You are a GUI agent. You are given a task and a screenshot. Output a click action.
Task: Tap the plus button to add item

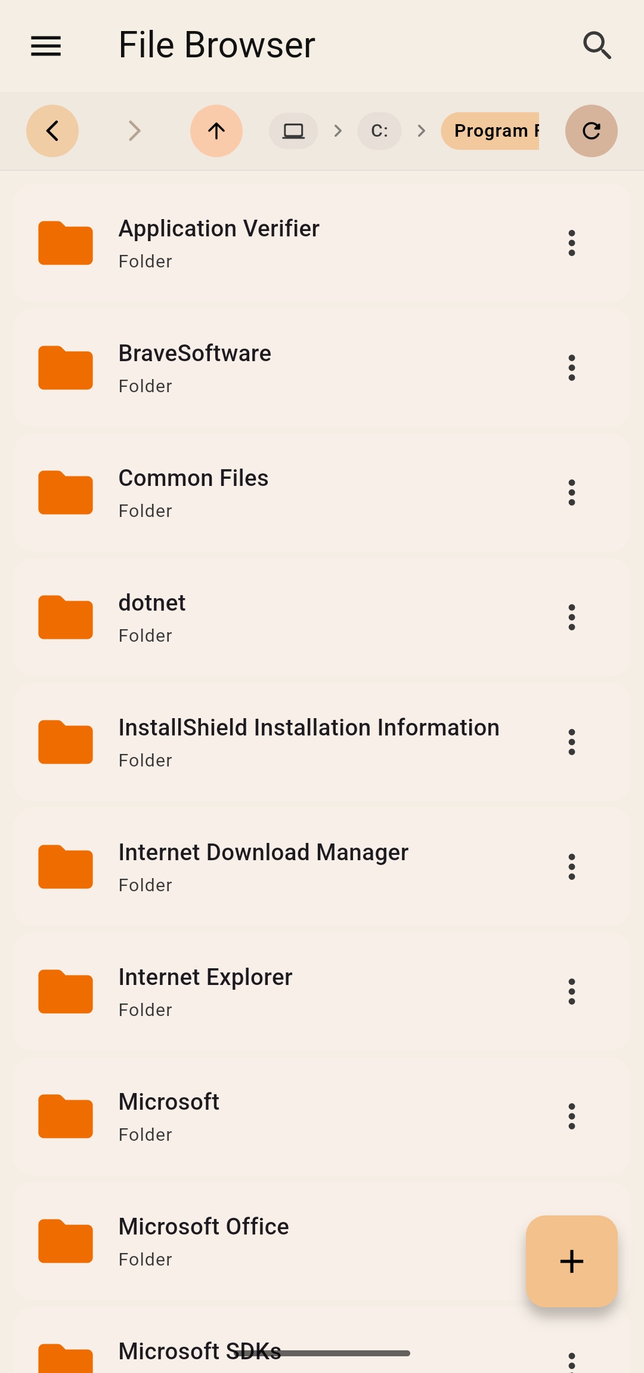(x=571, y=1261)
